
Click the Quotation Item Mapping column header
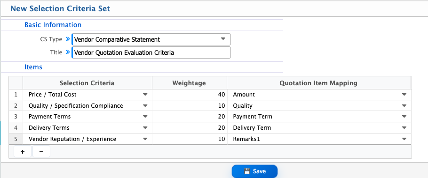[318, 83]
